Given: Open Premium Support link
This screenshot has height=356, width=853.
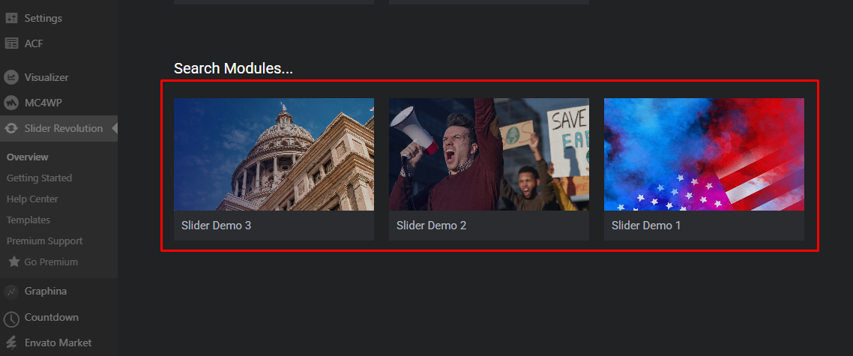Looking at the screenshot, I should [x=45, y=241].
